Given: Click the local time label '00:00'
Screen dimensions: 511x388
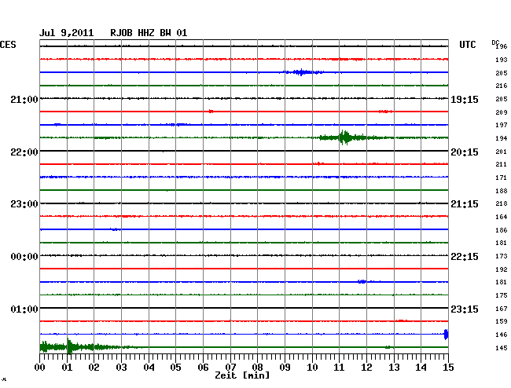Looking at the screenshot, I should [24, 257].
